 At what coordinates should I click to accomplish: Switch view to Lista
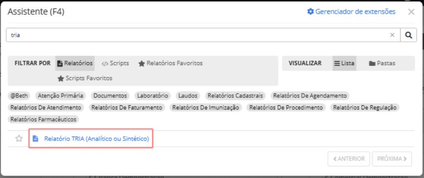(344, 63)
